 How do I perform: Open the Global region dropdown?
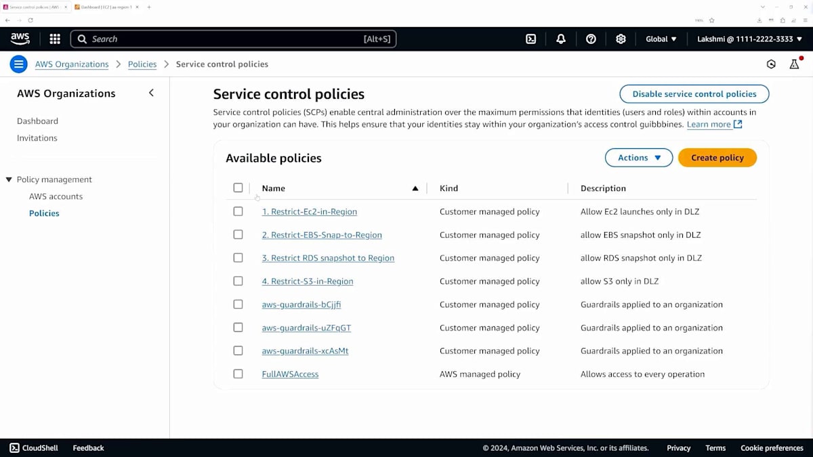click(661, 39)
